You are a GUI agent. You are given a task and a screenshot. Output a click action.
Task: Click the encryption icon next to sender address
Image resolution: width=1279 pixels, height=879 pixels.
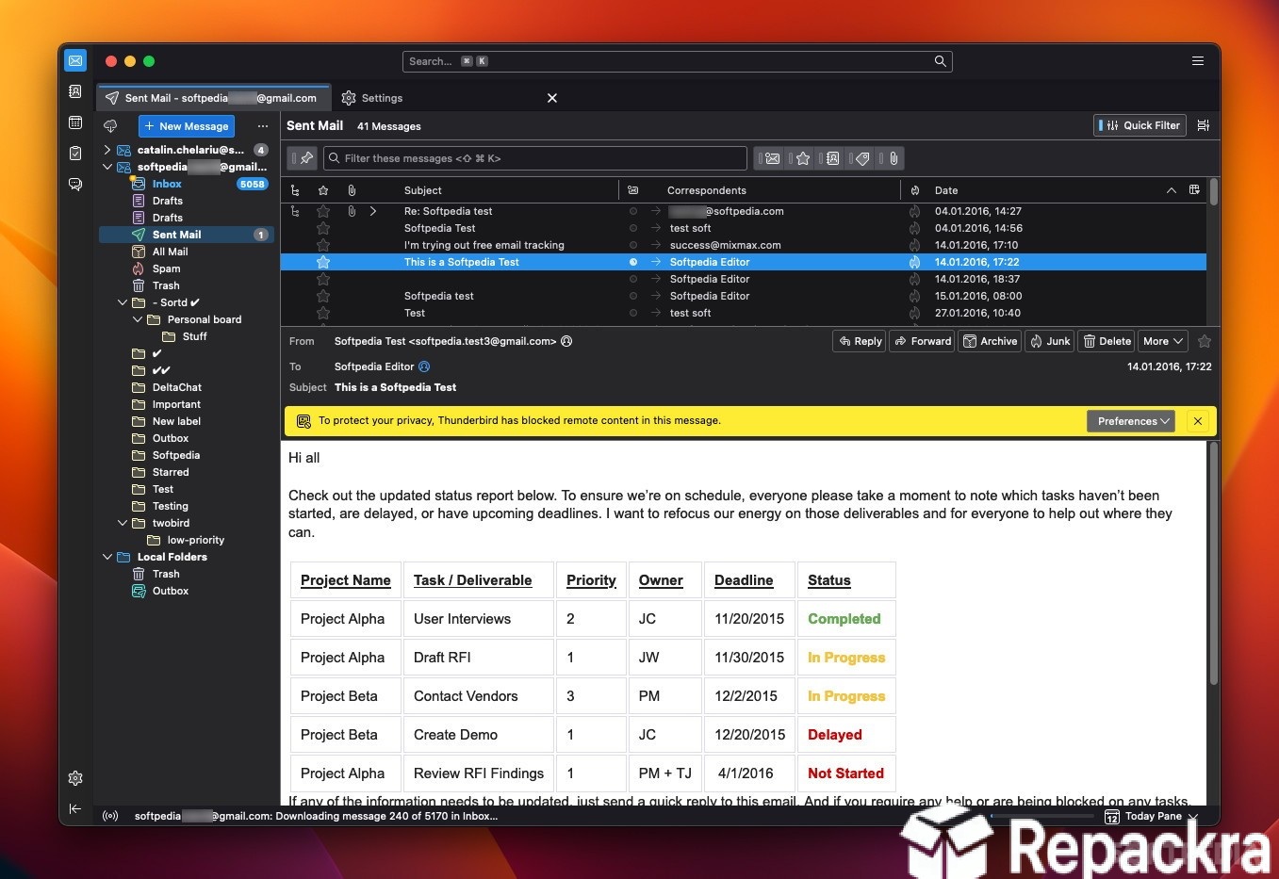(566, 341)
